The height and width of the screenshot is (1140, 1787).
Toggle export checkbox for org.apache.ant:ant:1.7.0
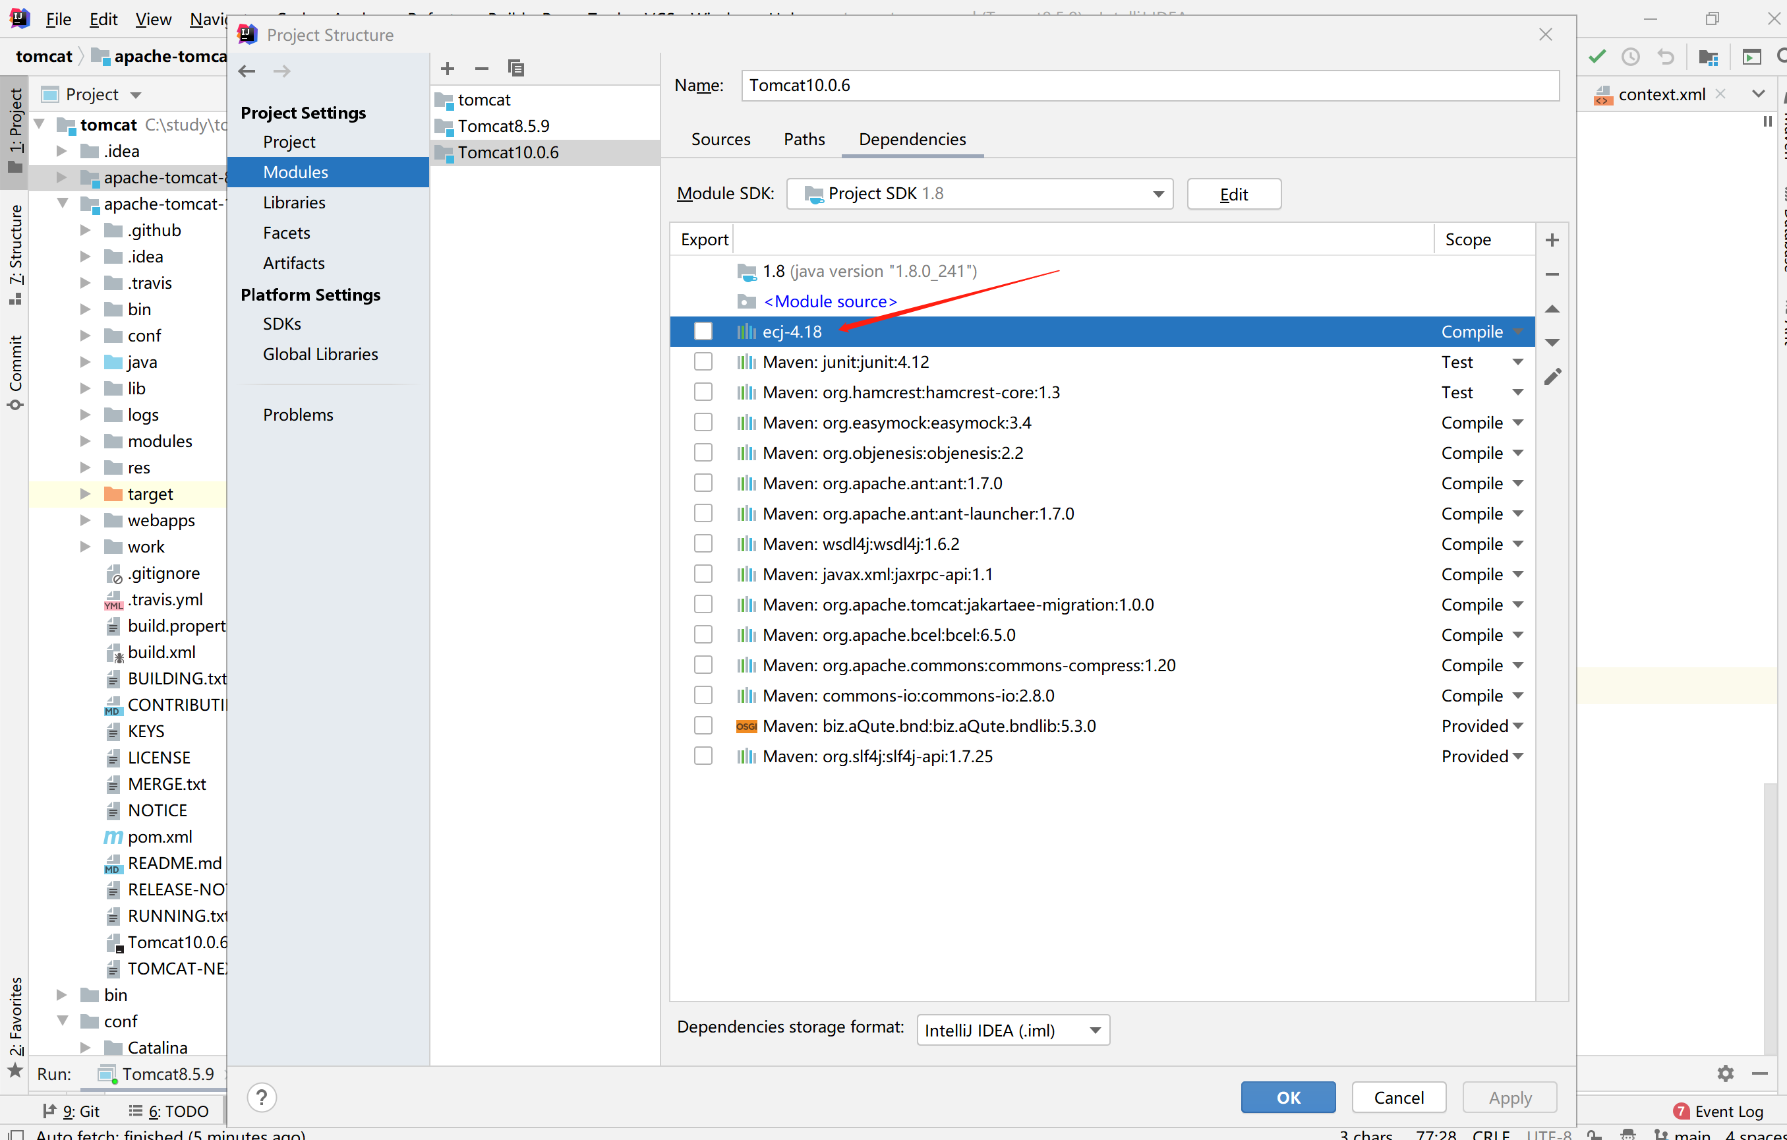(x=703, y=483)
